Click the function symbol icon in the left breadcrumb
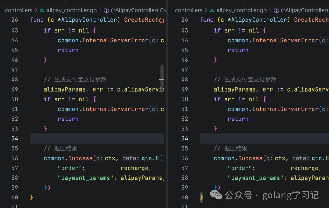Screen dimensions: 329x208 click(107, 10)
